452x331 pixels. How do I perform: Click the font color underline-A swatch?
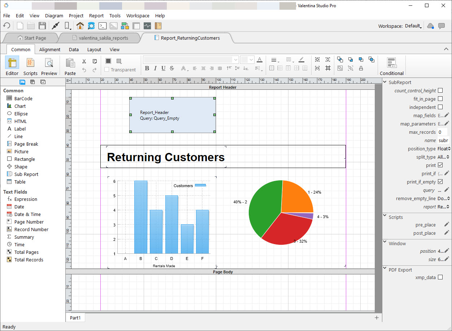(259, 60)
